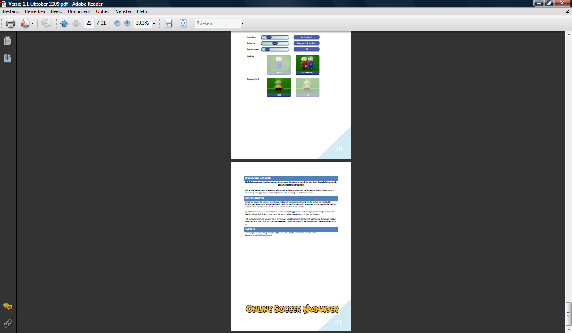Click the NIEUWE UPDATES heading
Image resolution: width=572 pixels, height=333 pixels.
coord(291,198)
